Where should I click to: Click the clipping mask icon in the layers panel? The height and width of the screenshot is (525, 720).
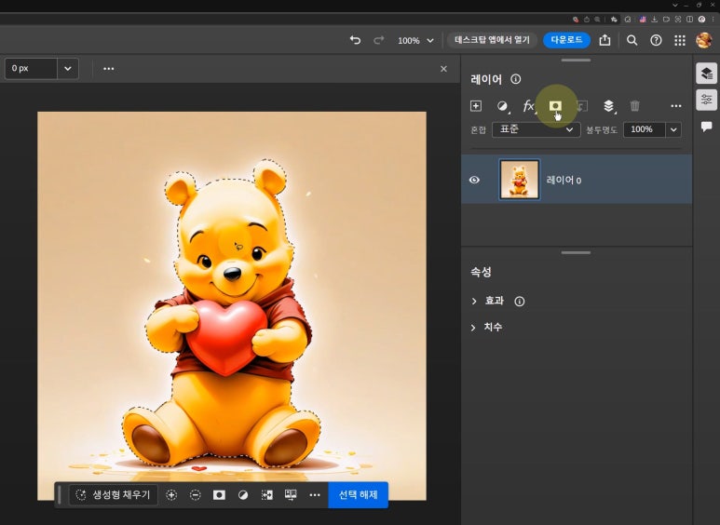[582, 106]
